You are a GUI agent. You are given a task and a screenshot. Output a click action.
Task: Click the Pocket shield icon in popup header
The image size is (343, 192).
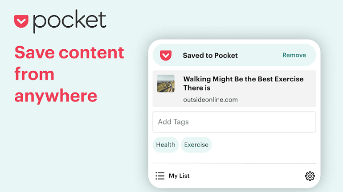[166, 55]
